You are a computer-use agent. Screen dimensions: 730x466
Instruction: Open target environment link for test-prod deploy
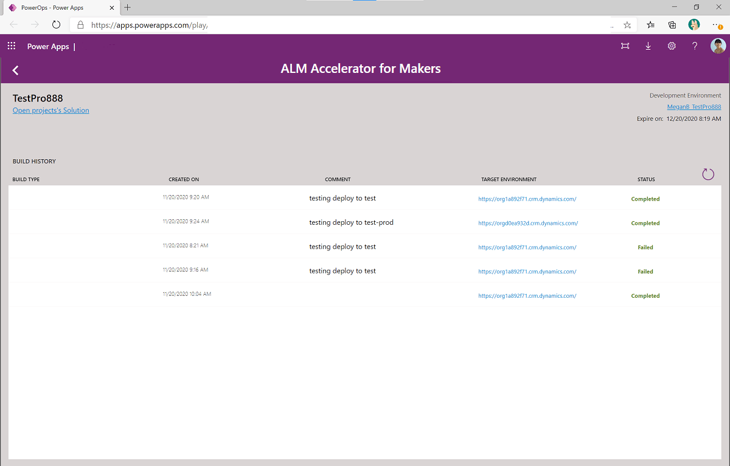528,223
